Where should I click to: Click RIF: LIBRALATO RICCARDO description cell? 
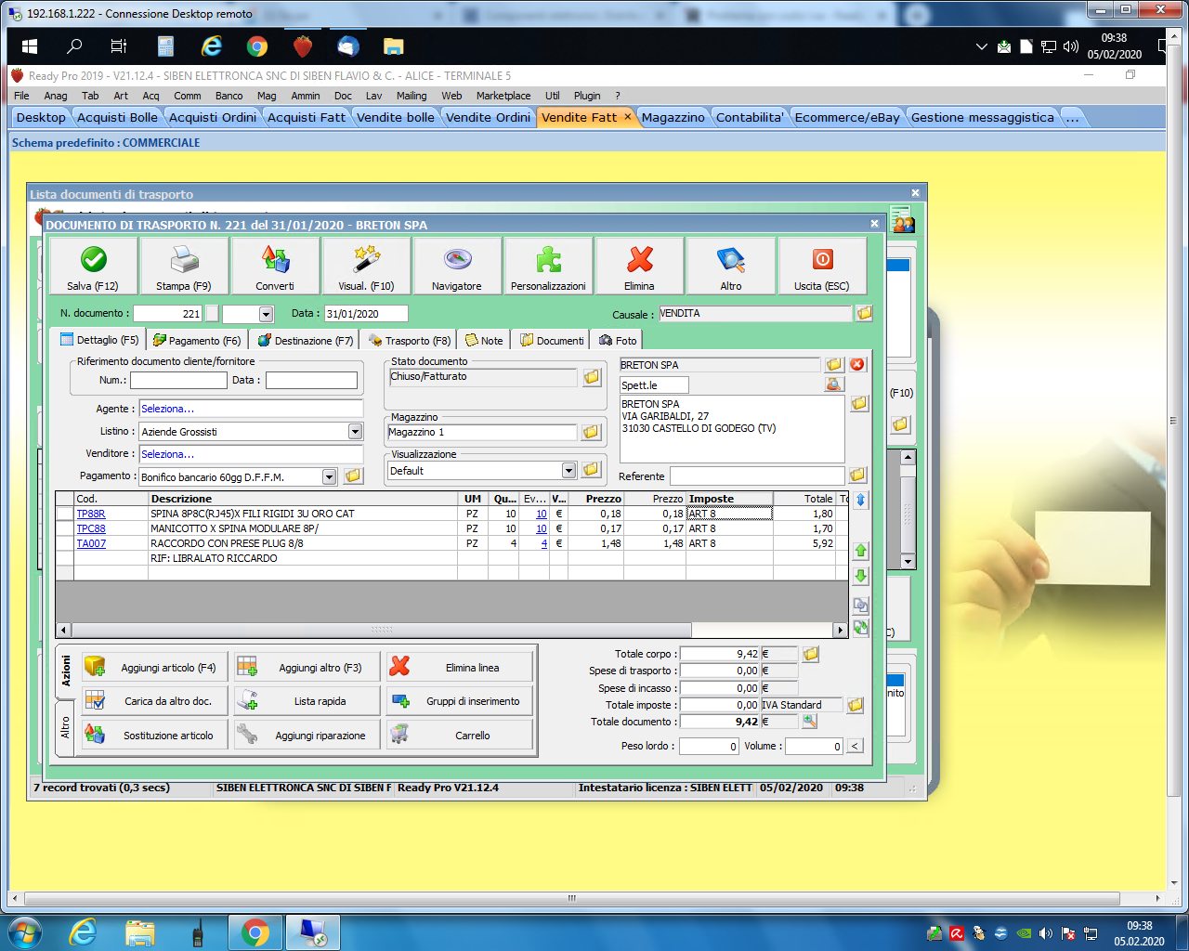(x=302, y=558)
